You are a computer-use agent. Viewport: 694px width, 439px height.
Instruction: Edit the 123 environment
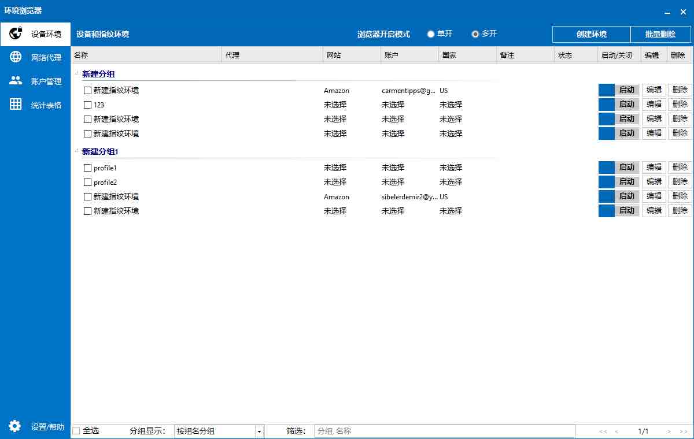654,105
